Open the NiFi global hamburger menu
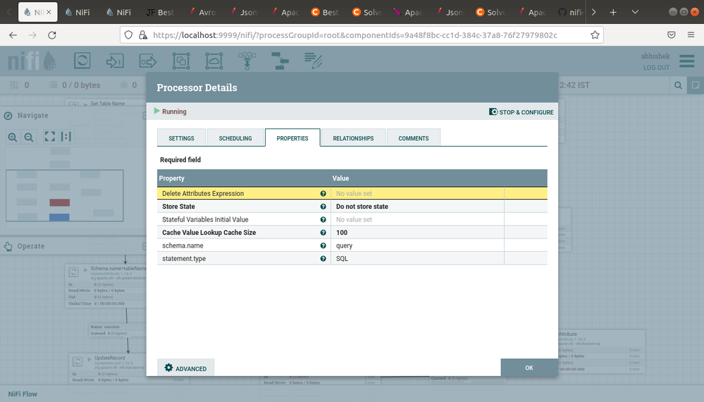Viewport: 704px width, 402px height. (686, 61)
